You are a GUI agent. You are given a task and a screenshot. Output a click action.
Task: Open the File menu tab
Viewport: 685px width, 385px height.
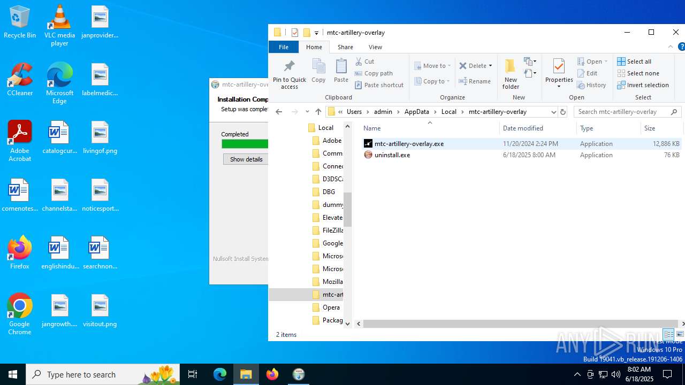coord(284,47)
